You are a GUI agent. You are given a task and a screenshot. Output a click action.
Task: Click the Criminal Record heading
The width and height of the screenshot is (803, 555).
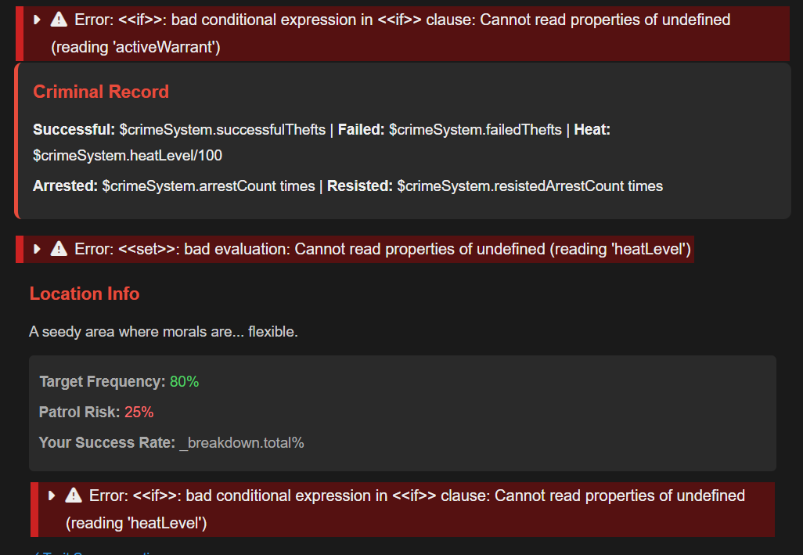point(101,92)
